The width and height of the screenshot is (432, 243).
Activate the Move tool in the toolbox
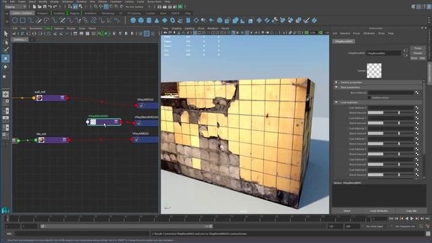click(6, 59)
